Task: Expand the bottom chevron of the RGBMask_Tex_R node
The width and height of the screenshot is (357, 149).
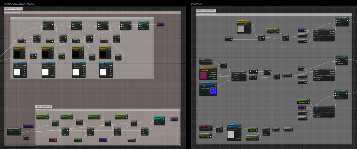Action: 20,77
